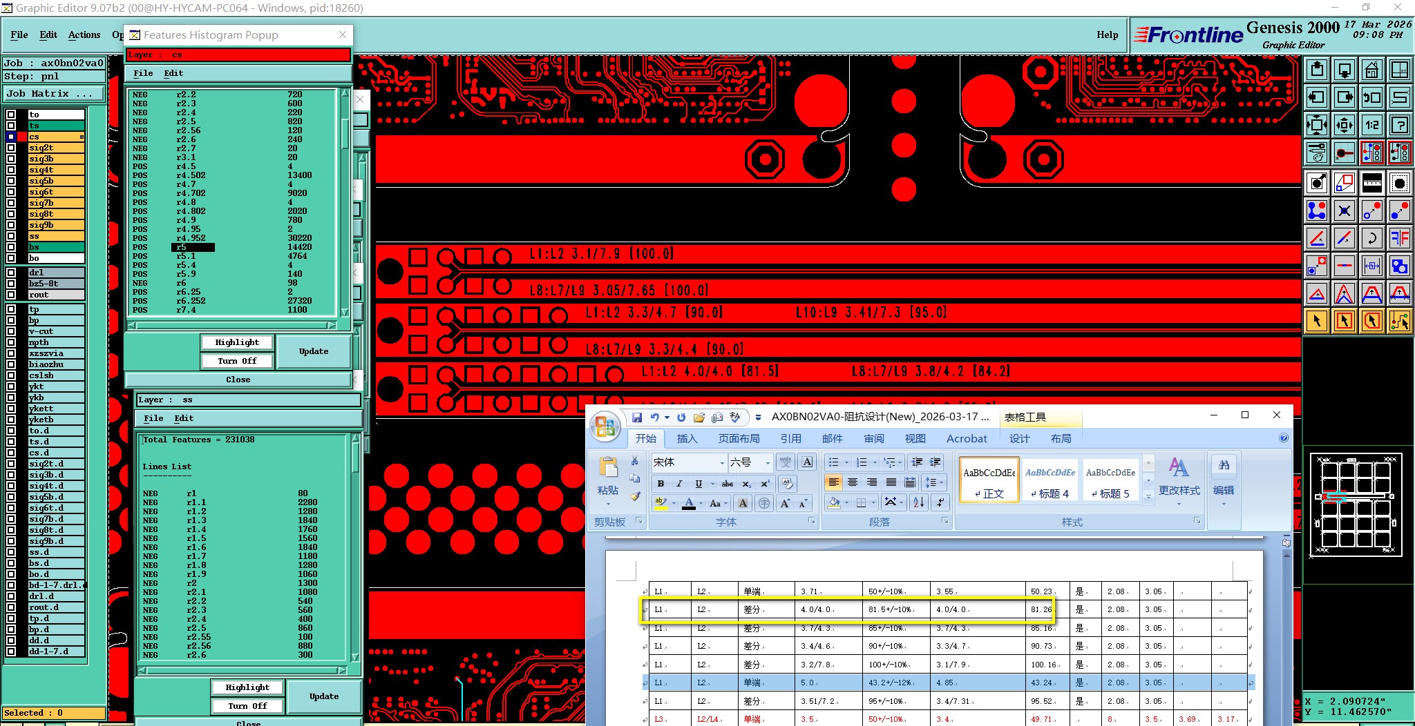
Task: Toggle visibility checkbox for layer ts
Action: pos(11,126)
